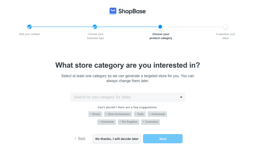Click the active step progress dot
Image resolution: width=259 pixels, height=159 pixels.
(x=160, y=27)
